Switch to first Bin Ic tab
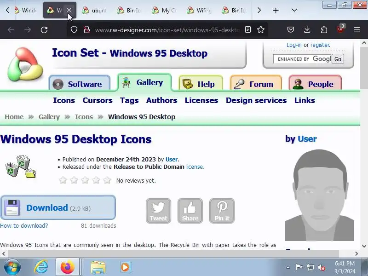Screen dimensions: 368x276 point(129,10)
